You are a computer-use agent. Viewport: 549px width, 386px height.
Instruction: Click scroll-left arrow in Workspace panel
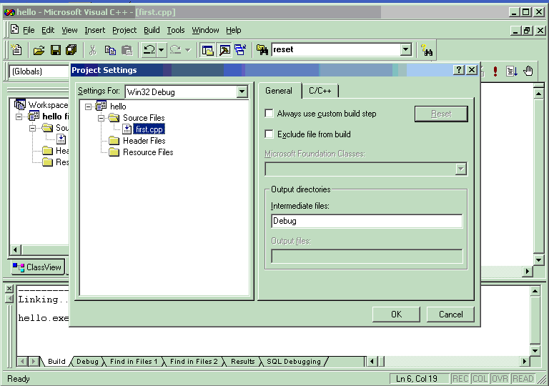coord(15,249)
